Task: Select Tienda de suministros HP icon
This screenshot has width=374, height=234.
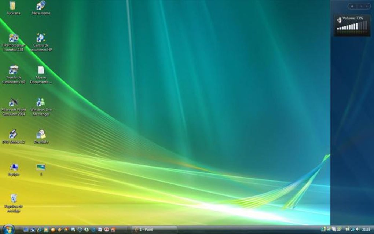Action: pyautogui.click(x=14, y=75)
